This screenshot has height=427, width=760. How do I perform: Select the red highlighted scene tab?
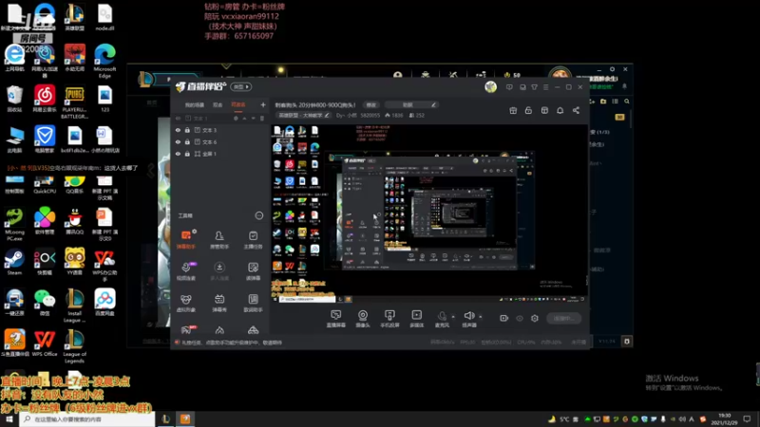tap(238, 104)
